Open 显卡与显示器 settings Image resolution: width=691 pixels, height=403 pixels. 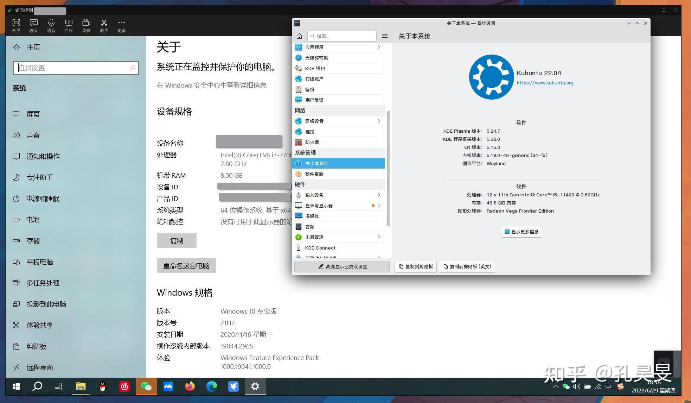[x=338, y=206]
